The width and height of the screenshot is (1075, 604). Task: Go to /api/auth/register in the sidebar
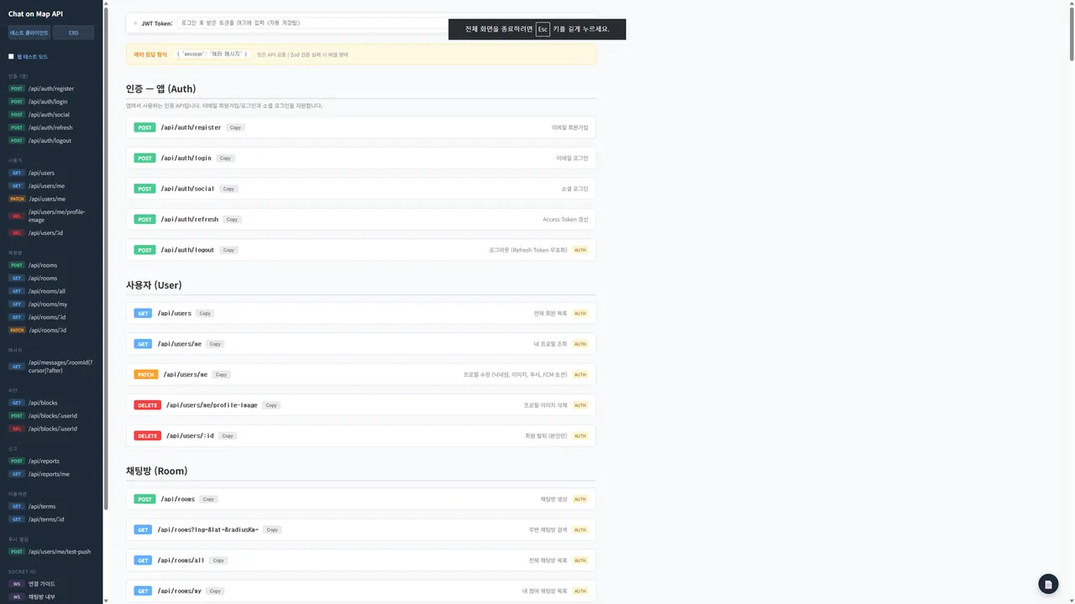pyautogui.click(x=50, y=88)
